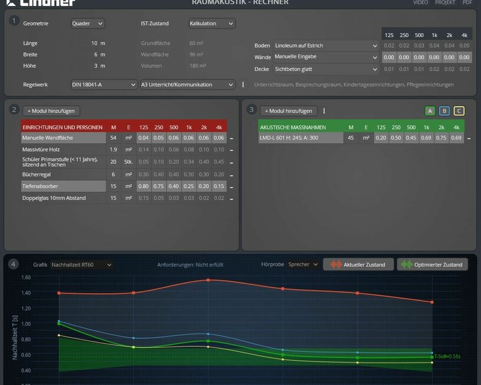Activate the yellow variant C button
Viewport: 481px width, 385px height.
point(459,111)
